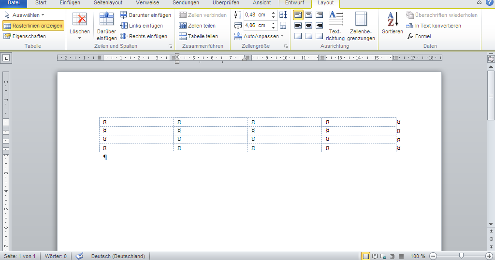
Task: Minimize the ribbon with caret icon
Action: [479, 2]
